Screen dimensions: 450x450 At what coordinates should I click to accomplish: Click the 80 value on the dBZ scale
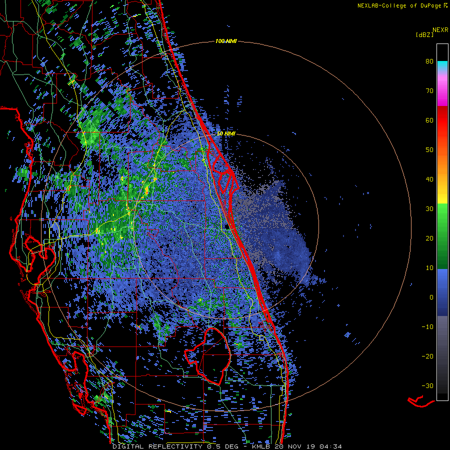click(x=429, y=61)
